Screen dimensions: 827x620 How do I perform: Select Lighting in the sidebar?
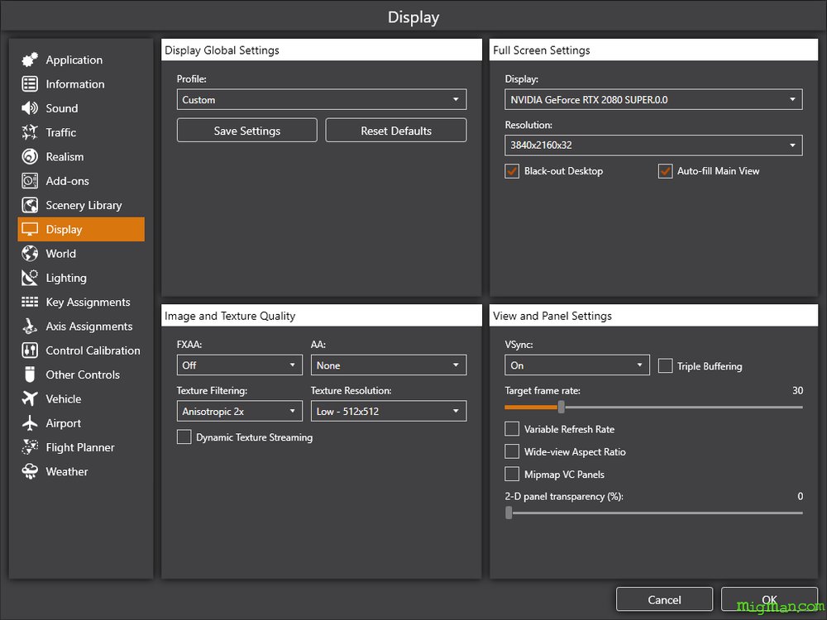point(81,278)
